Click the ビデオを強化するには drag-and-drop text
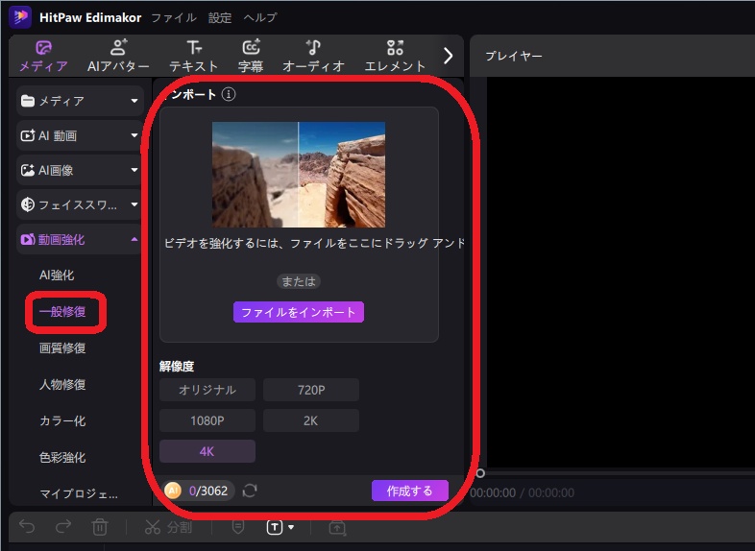 [314, 243]
